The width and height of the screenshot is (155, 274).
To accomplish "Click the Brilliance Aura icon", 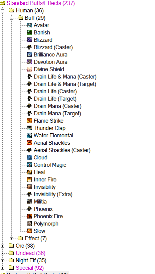I will click(x=29, y=54).
